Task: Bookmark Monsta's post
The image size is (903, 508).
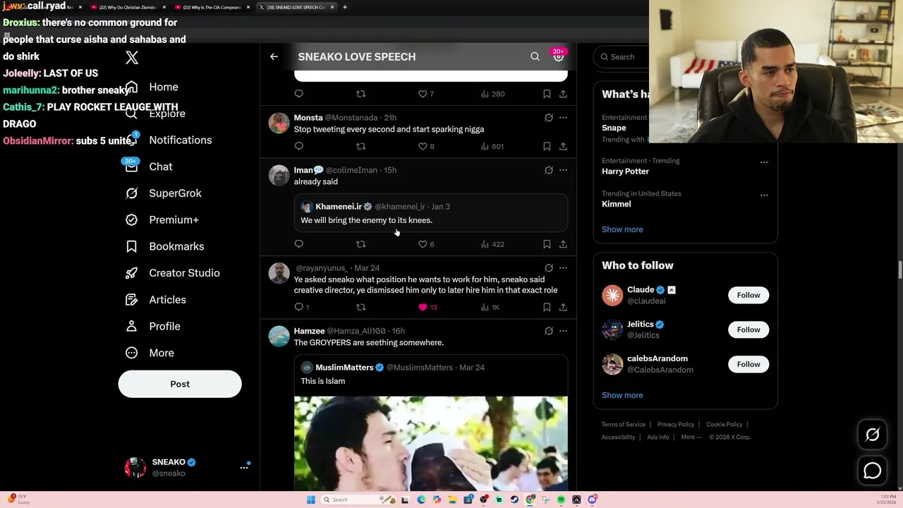Action: [x=547, y=146]
